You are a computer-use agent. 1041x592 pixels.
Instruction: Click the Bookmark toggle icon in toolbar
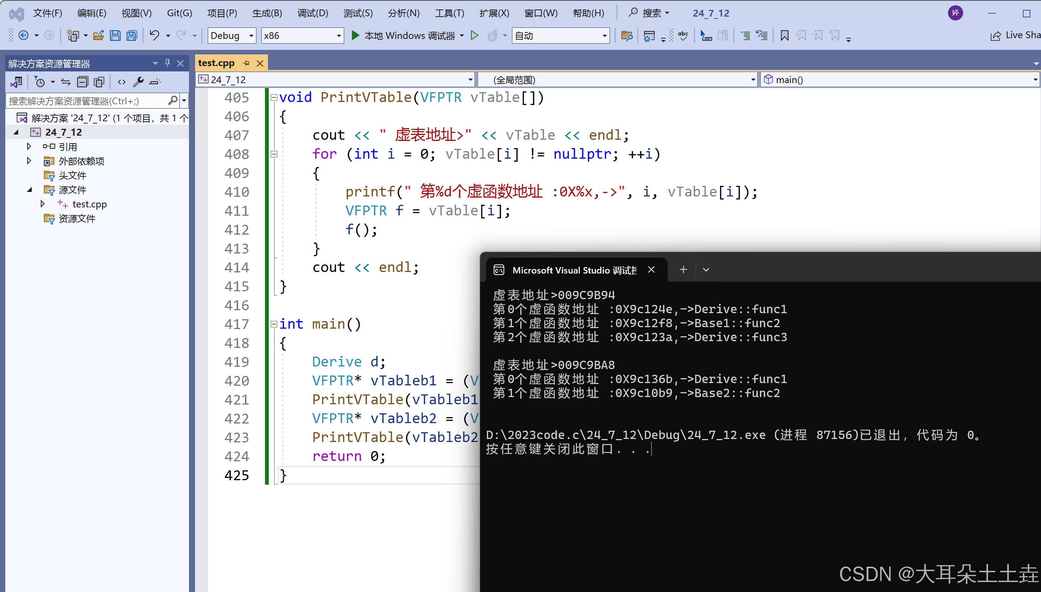(x=784, y=36)
